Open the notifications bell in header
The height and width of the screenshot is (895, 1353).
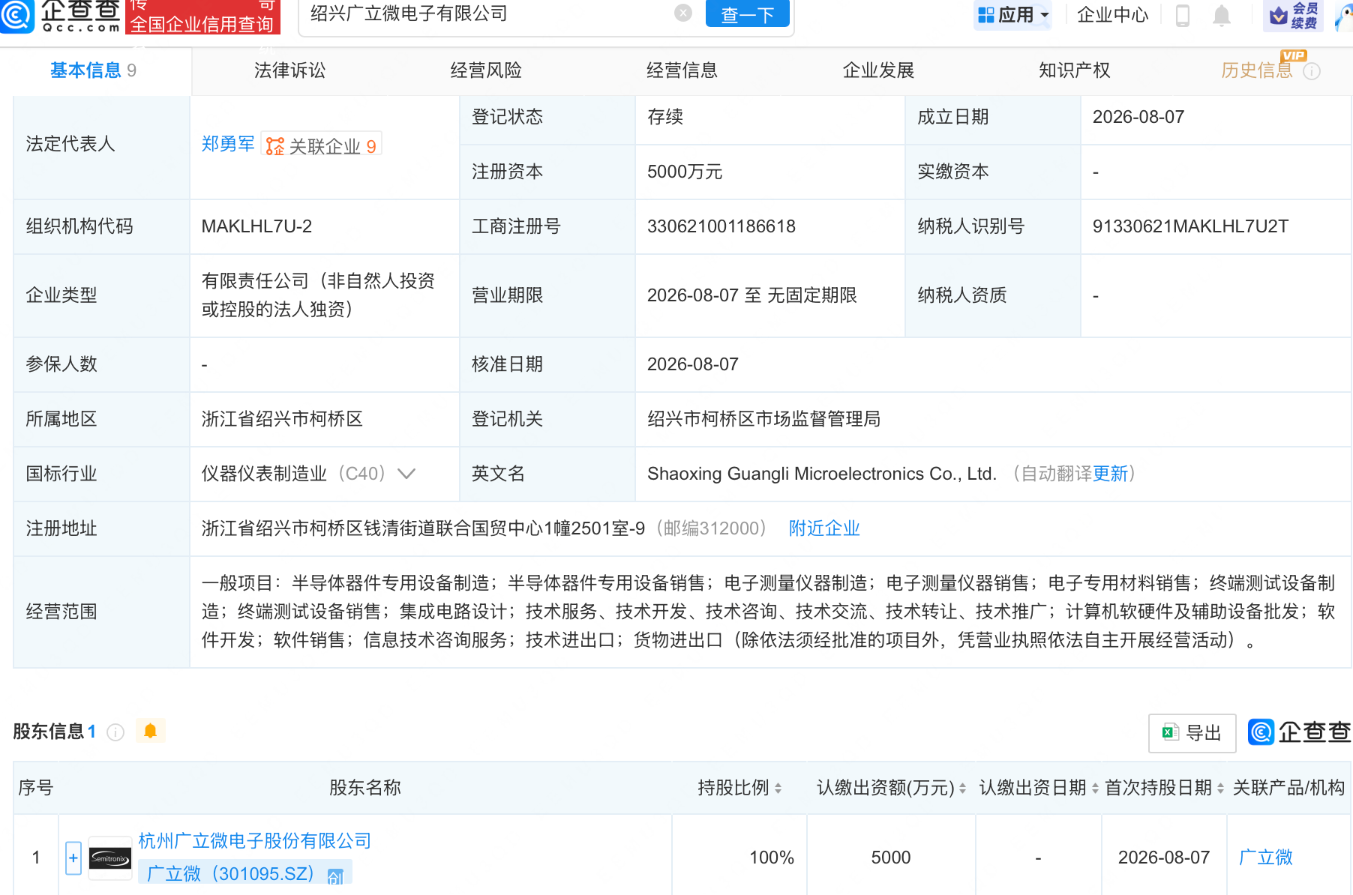click(x=1222, y=15)
